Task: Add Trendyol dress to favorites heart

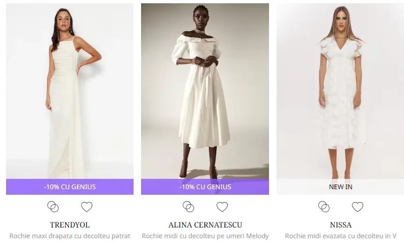Action: [87, 206]
